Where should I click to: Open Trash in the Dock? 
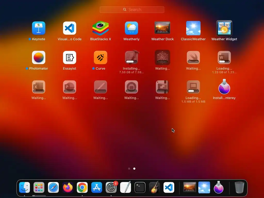click(x=240, y=187)
